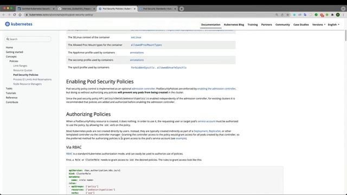Open the Community nav item
347x195 pixels.
pyautogui.click(x=282, y=24)
